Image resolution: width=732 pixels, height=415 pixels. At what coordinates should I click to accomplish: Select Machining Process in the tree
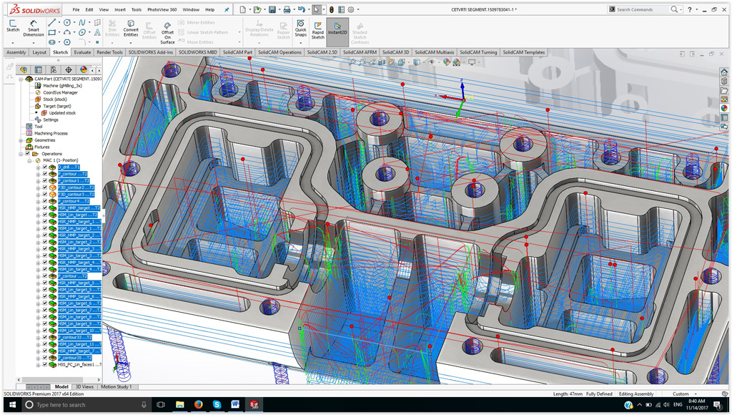51,133
